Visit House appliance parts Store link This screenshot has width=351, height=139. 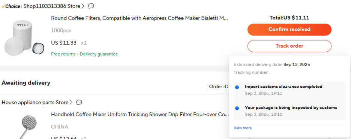(x=35, y=103)
